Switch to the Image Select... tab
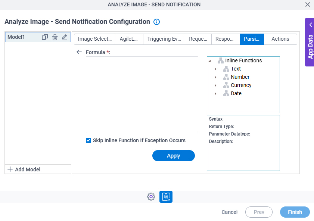The width and height of the screenshot is (314, 221). [x=95, y=39]
